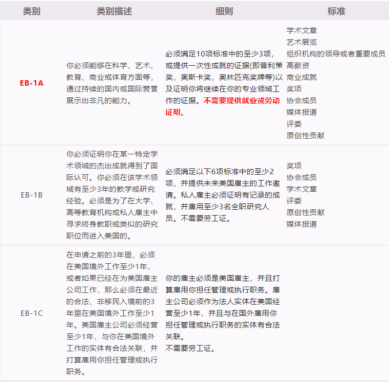Viewport: 389px width, 382px height.
Task: Select 商业成就 in the criteria list
Action: tap(301, 77)
